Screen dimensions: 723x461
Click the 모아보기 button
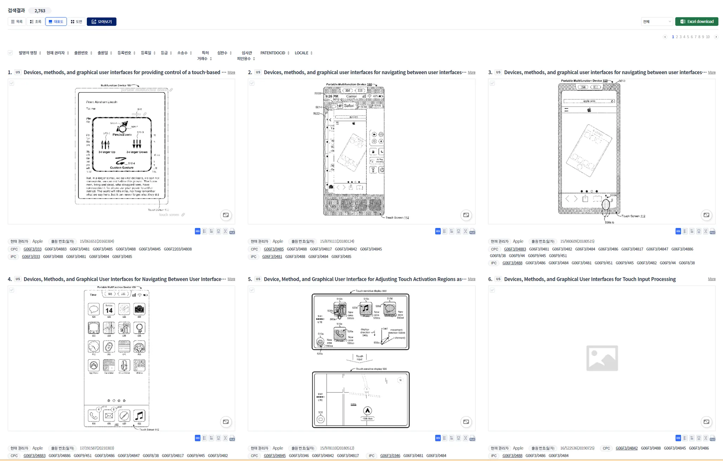(102, 22)
